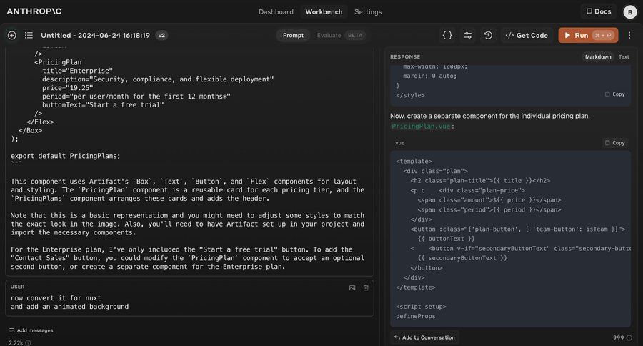Click the new prompt plus icon

(x=12, y=35)
